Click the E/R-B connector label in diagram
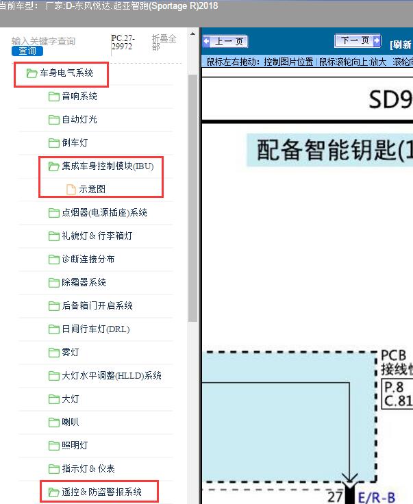413x504 pixels. (377, 497)
